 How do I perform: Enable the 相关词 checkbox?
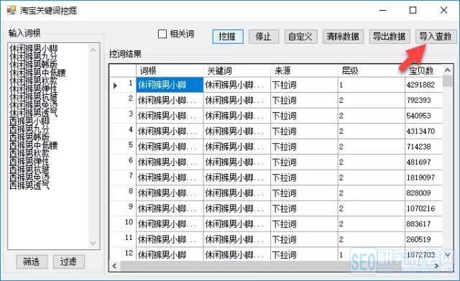pyautogui.click(x=162, y=34)
